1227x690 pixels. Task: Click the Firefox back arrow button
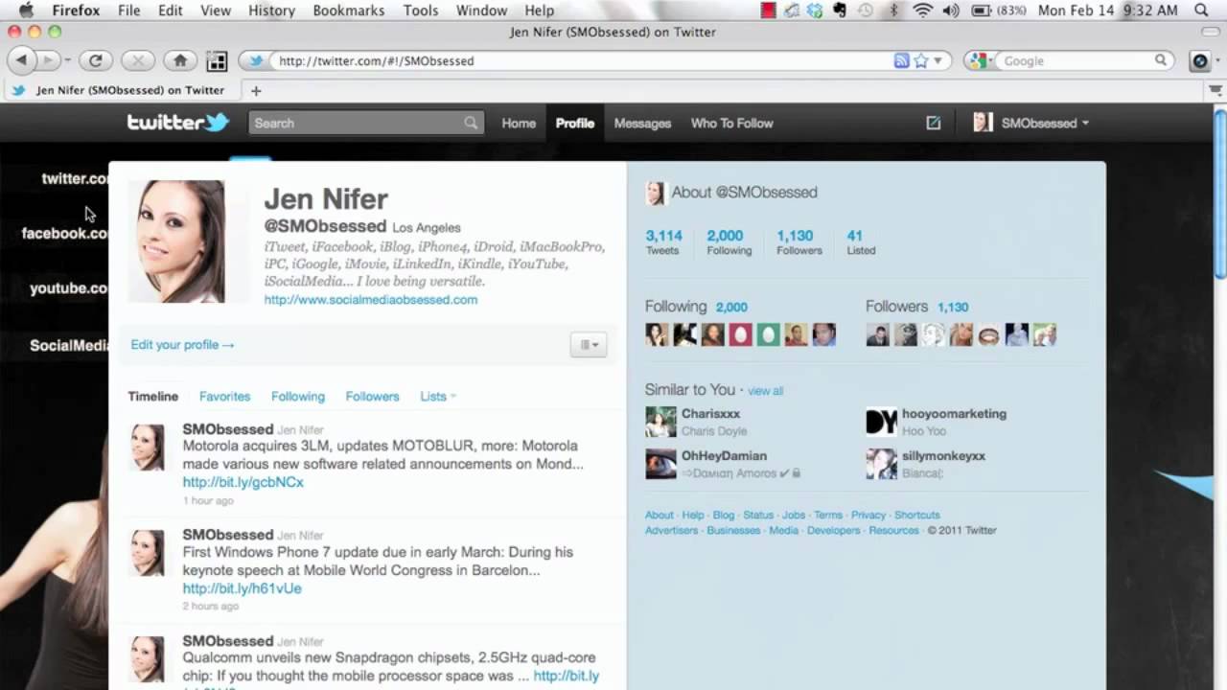tap(21, 60)
